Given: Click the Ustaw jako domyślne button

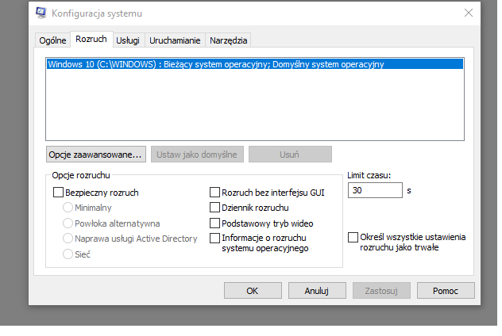Looking at the screenshot, I should [197, 155].
